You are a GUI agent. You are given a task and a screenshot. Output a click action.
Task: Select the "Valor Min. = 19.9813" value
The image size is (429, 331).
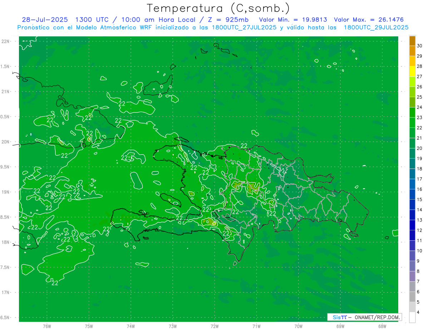pyautogui.click(x=293, y=20)
